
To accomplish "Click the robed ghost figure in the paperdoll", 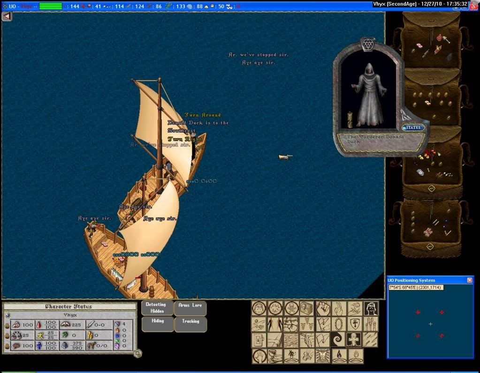I will 369,95.
